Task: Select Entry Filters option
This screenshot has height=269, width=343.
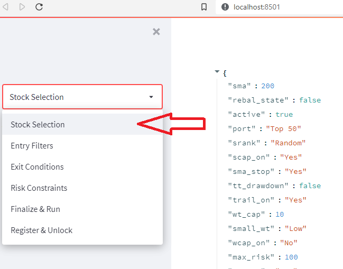Action: tap(82, 146)
